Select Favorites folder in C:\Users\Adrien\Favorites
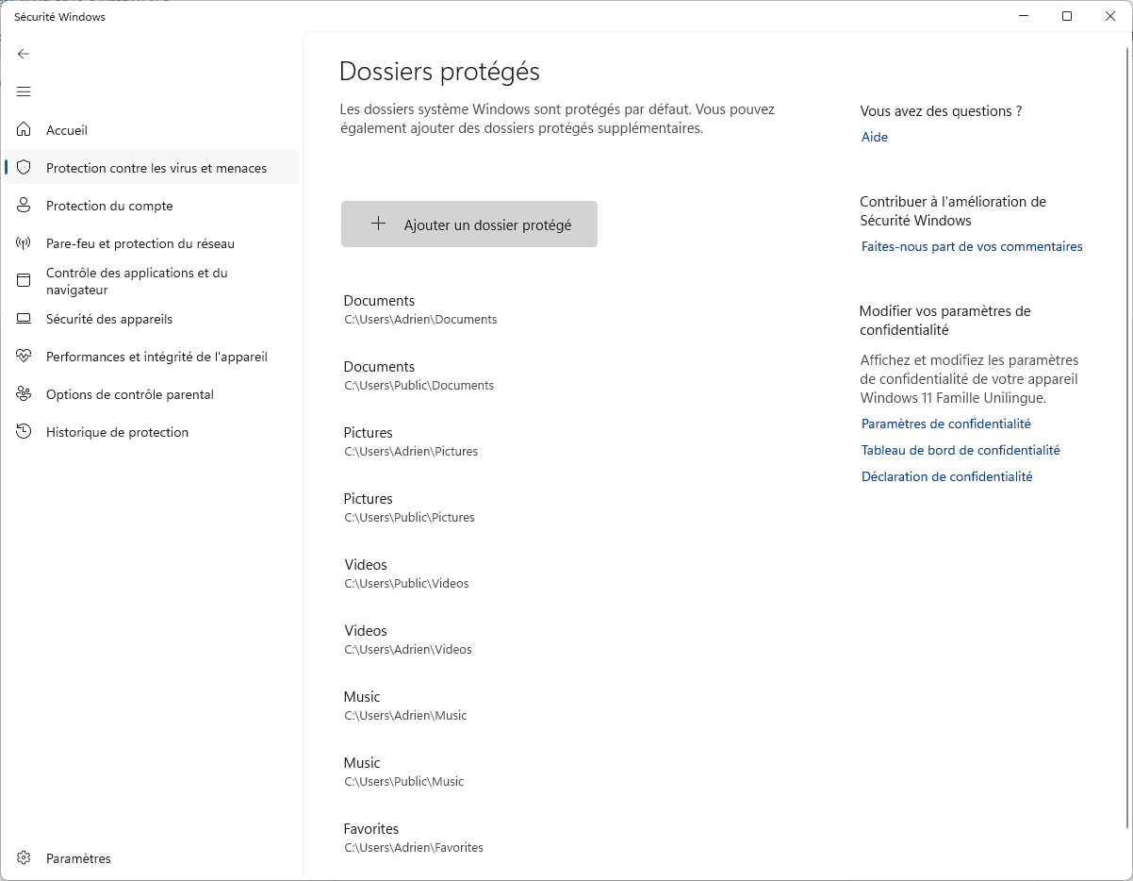The height and width of the screenshot is (881, 1133). (414, 838)
